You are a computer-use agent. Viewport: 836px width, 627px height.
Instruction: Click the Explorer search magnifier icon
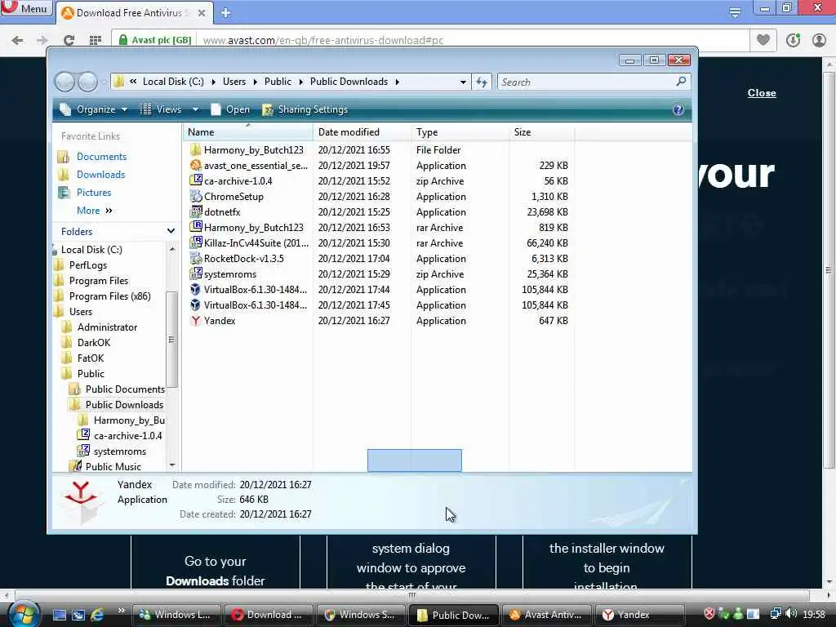[x=681, y=82]
